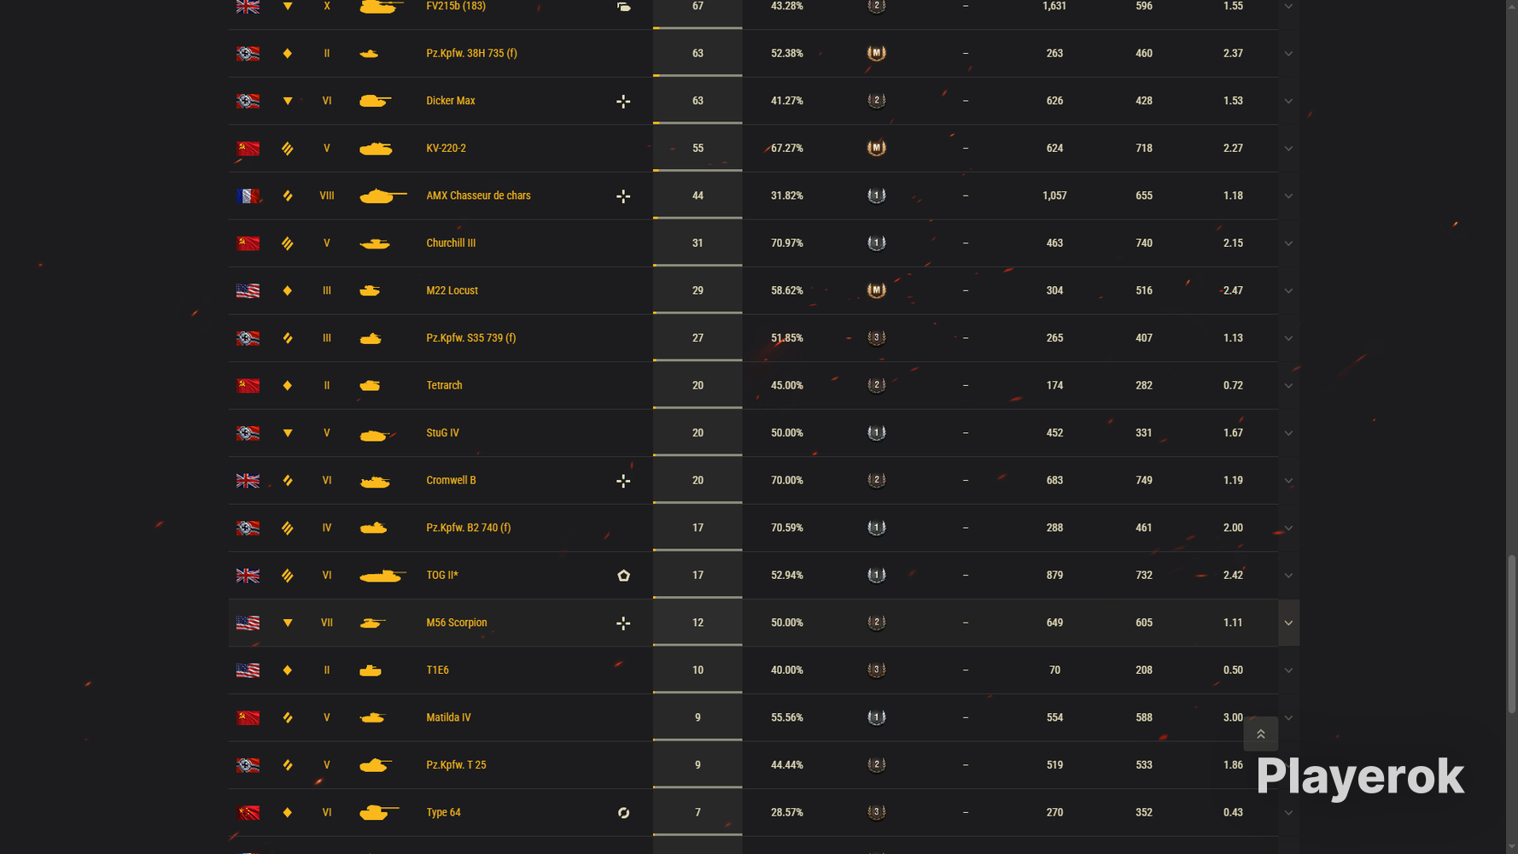Click the TOG II* role pentagon icon
This screenshot has height=854, width=1518.
[x=623, y=576]
